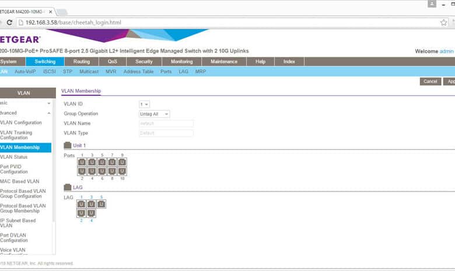Open Port PVID Configuration in sidebar
Viewport: 455px width, 271px height.
[x=14, y=169]
